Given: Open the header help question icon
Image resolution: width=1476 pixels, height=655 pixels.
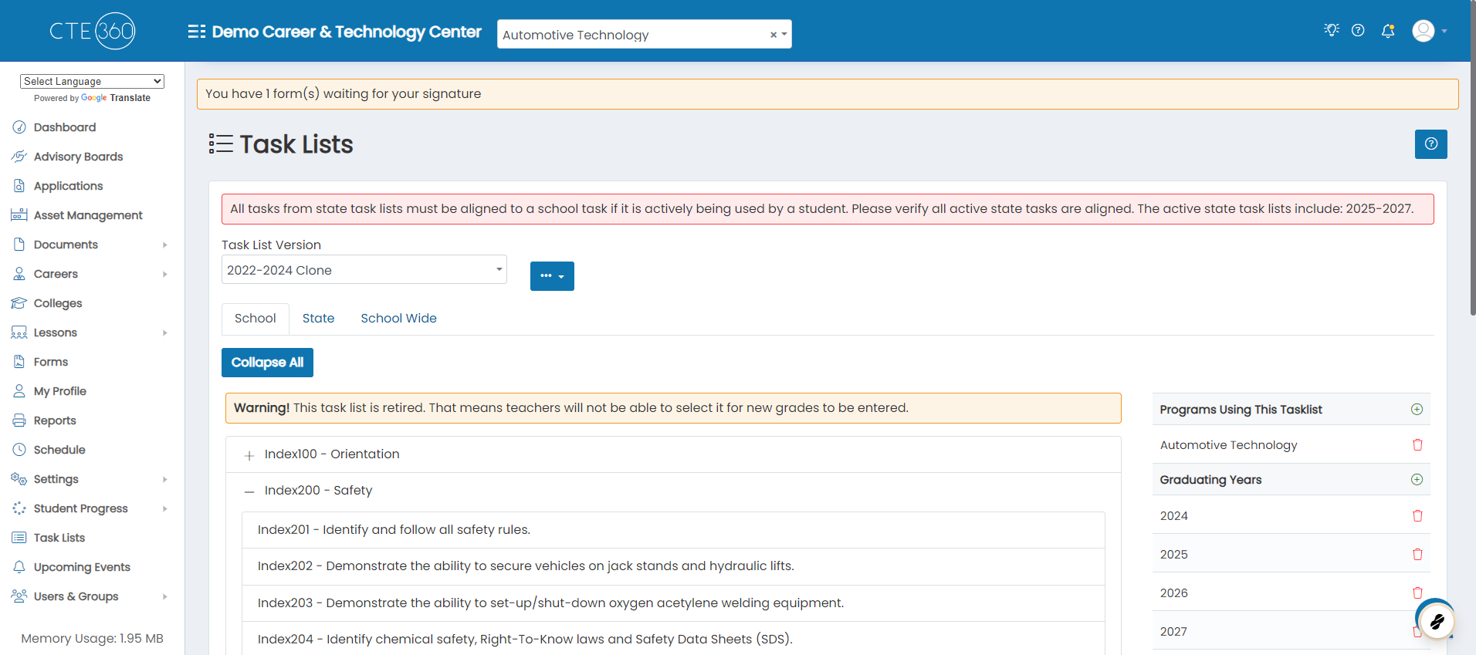Looking at the screenshot, I should (1358, 30).
